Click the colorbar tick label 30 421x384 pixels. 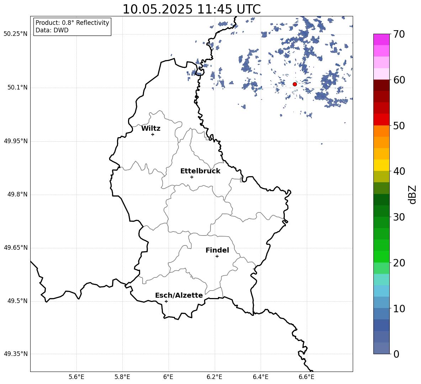click(x=399, y=217)
